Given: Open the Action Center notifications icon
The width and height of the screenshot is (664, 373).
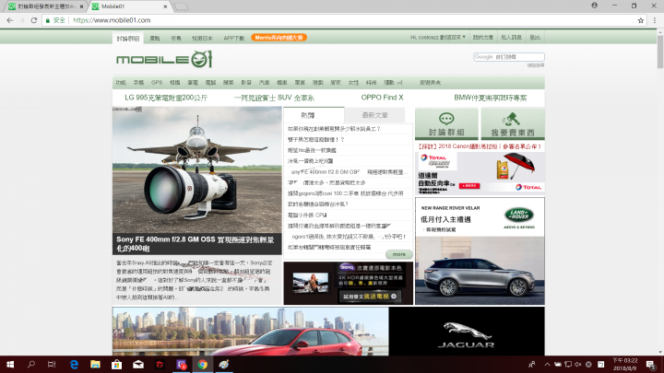Looking at the screenshot, I should point(651,364).
